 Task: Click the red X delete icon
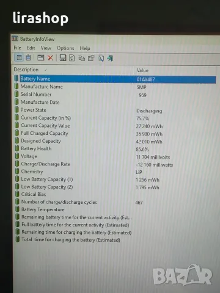tap(50, 58)
